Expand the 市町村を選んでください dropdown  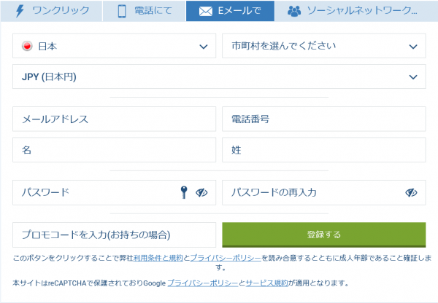tap(323, 46)
